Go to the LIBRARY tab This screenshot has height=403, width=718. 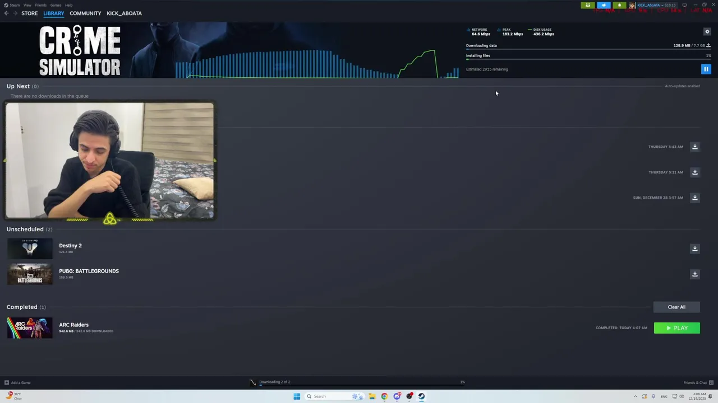coord(54,13)
